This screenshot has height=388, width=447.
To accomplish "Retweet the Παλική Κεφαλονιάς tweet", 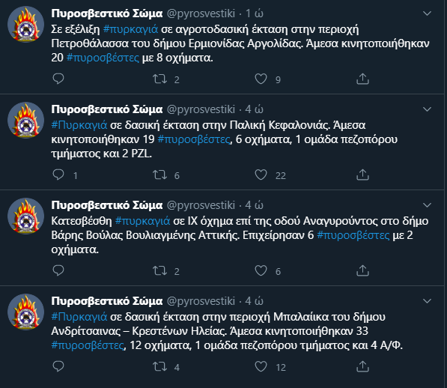I will (x=159, y=175).
